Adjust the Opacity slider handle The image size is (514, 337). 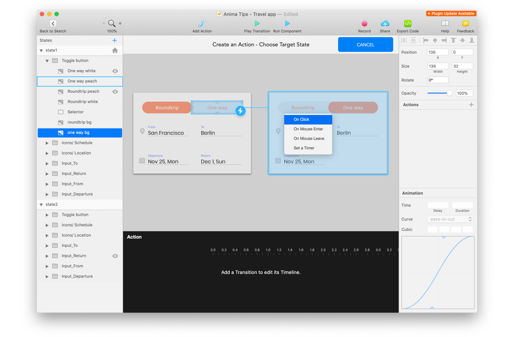tap(449, 93)
